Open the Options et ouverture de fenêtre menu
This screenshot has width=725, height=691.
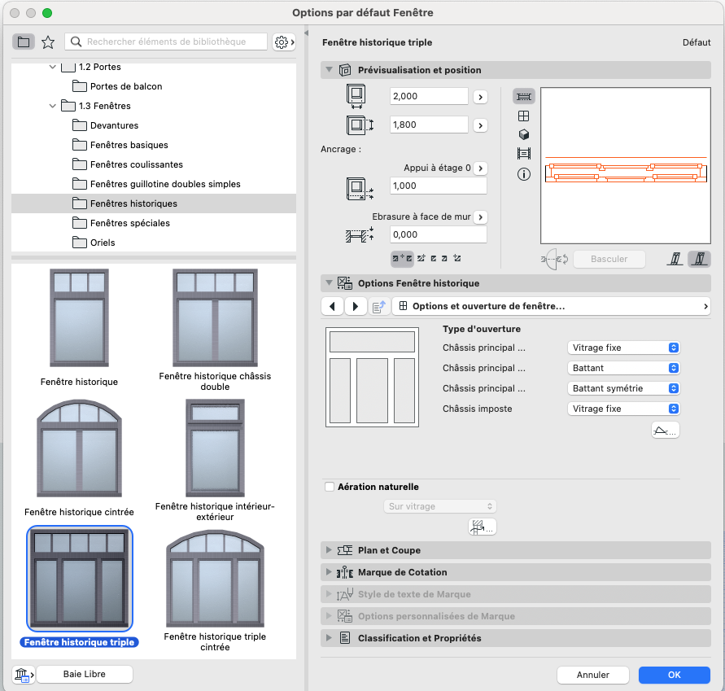pos(551,306)
